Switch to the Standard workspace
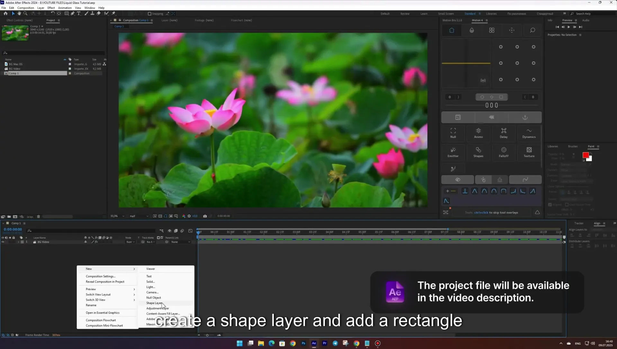 coord(470,14)
